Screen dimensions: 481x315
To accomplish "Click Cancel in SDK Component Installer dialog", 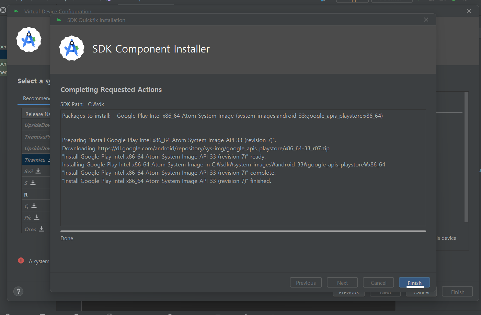I will 378,282.
